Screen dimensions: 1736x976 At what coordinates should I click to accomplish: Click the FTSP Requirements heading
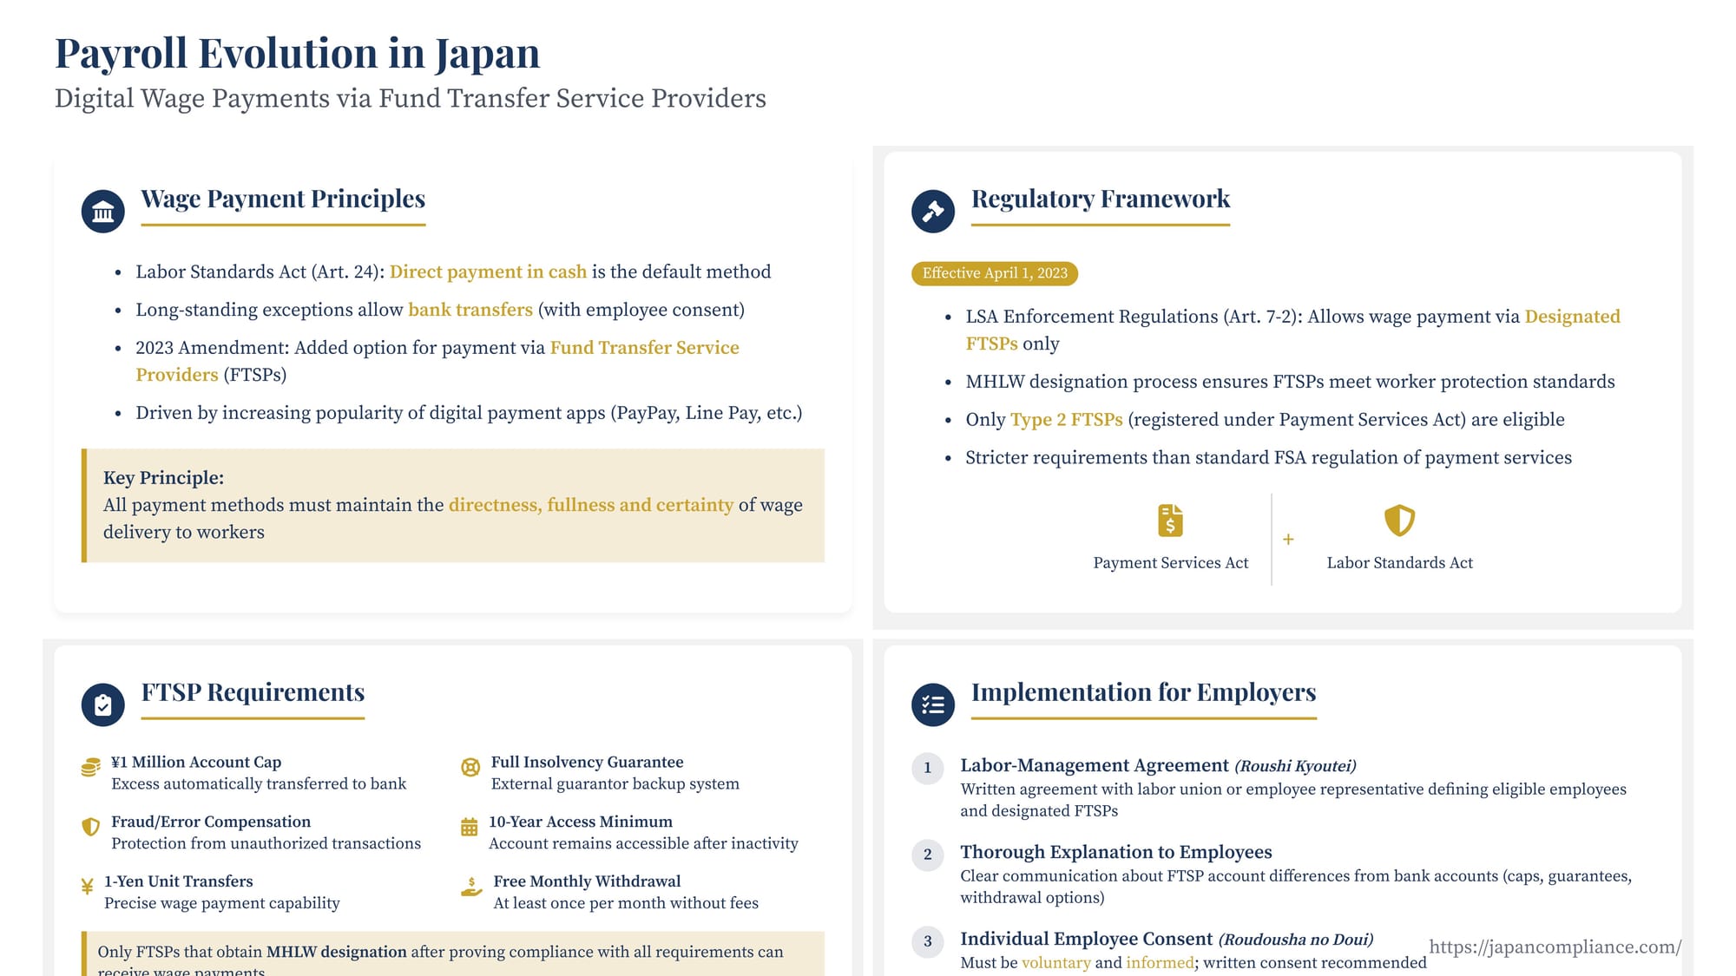(x=253, y=692)
